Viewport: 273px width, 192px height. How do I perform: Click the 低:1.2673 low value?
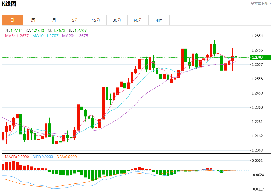[x=57, y=30]
